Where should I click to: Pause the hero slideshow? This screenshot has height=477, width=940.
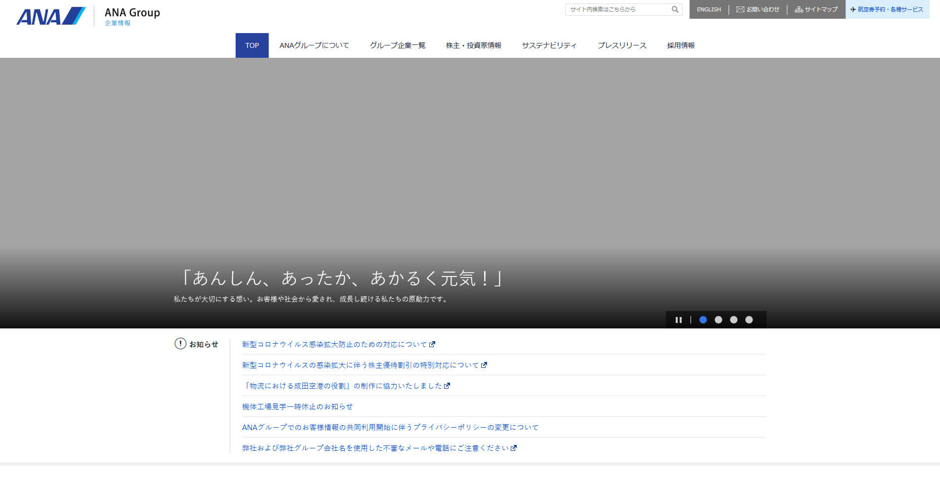point(679,320)
